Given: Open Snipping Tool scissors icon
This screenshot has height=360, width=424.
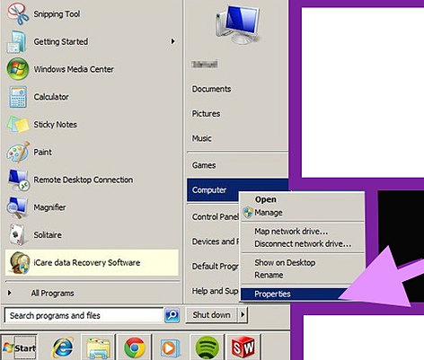Looking at the screenshot, I should 18,13.
